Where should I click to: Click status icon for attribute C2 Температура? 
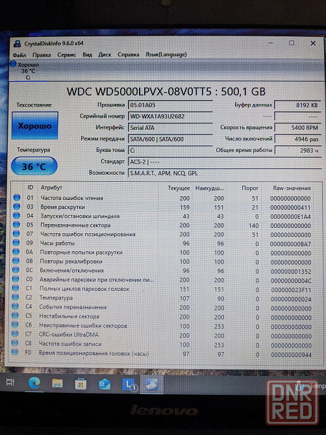tap(15, 297)
